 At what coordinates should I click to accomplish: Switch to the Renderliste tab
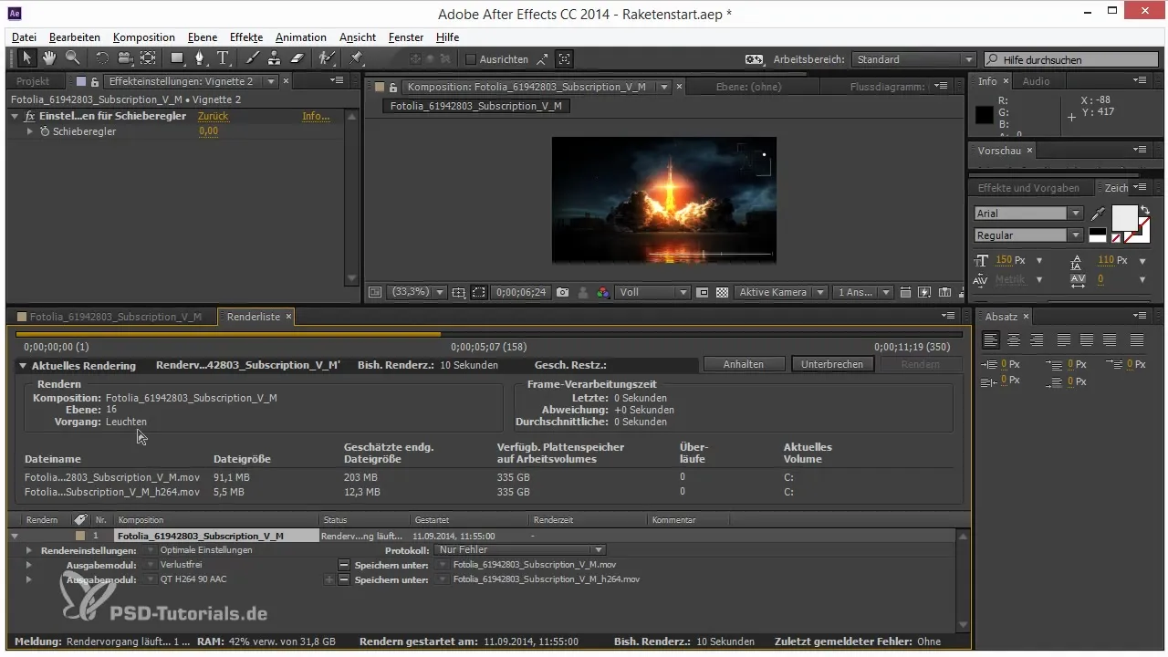click(x=255, y=317)
